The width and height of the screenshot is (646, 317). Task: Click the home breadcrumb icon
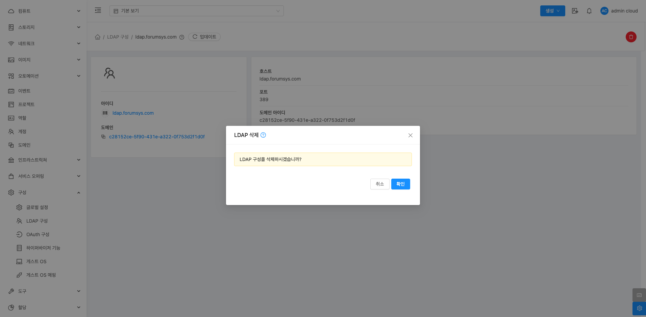(98, 37)
